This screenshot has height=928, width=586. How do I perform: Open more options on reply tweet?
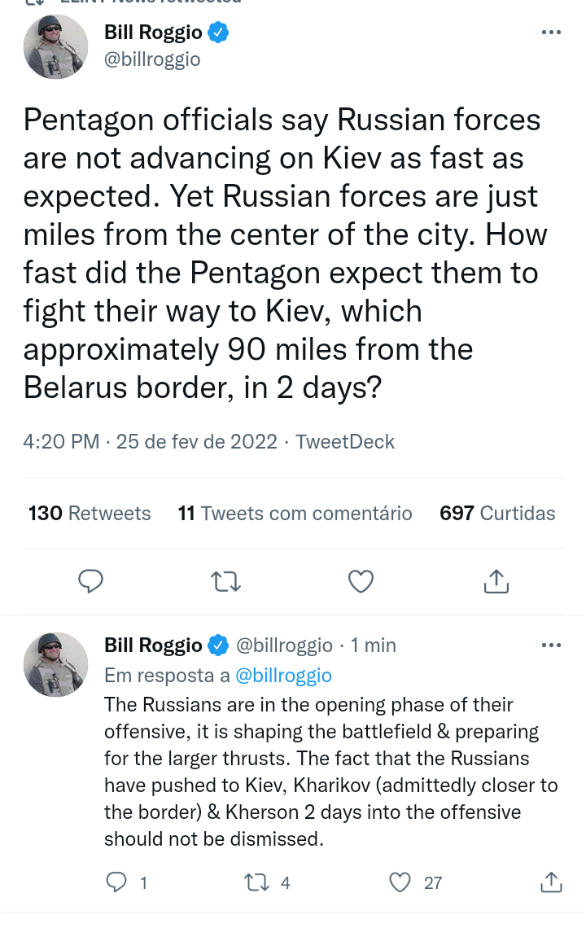click(551, 646)
